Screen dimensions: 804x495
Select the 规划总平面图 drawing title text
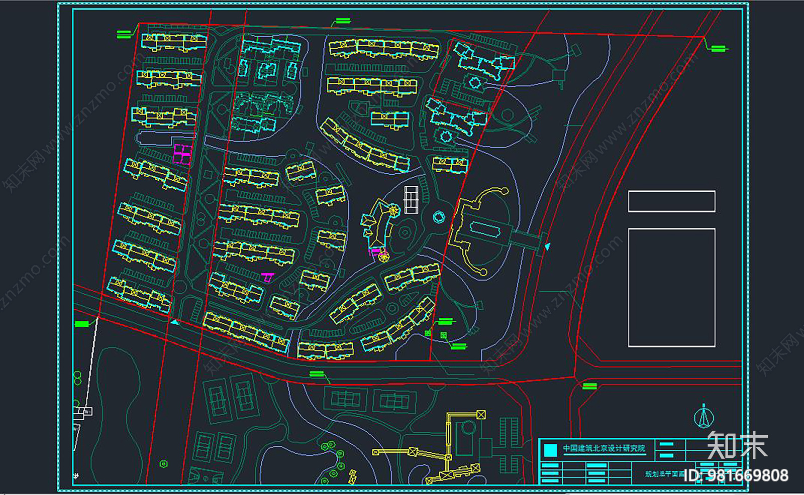pyautogui.click(x=665, y=474)
